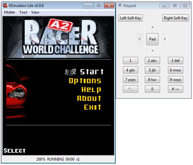Click the x1 speed indicator
This screenshot has height=165, width=193.
pyautogui.click(x=78, y=159)
